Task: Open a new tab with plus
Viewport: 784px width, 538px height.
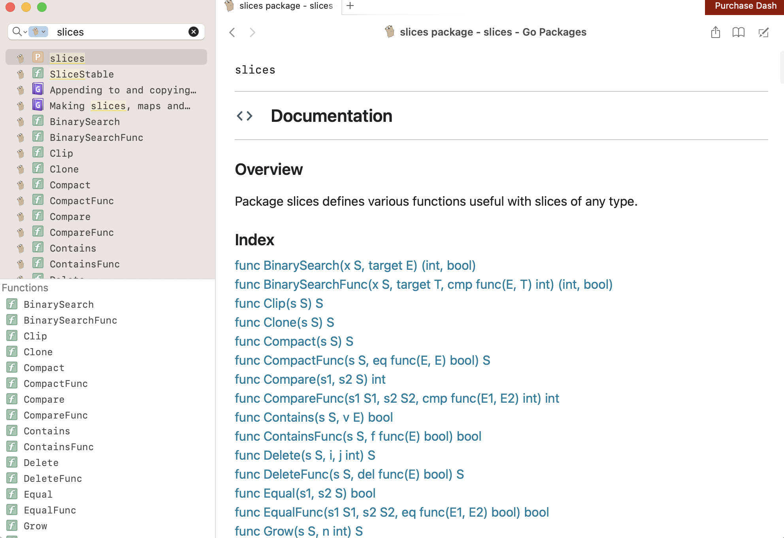Action: point(350,6)
